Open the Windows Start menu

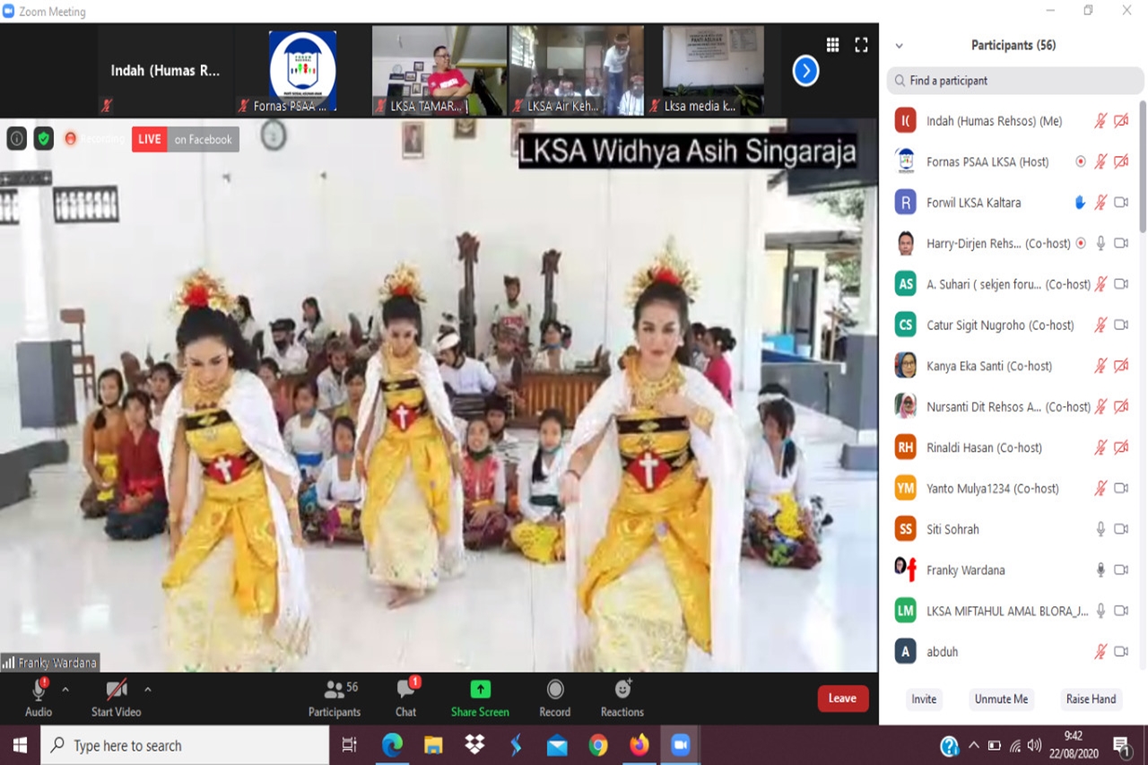pyautogui.click(x=20, y=745)
